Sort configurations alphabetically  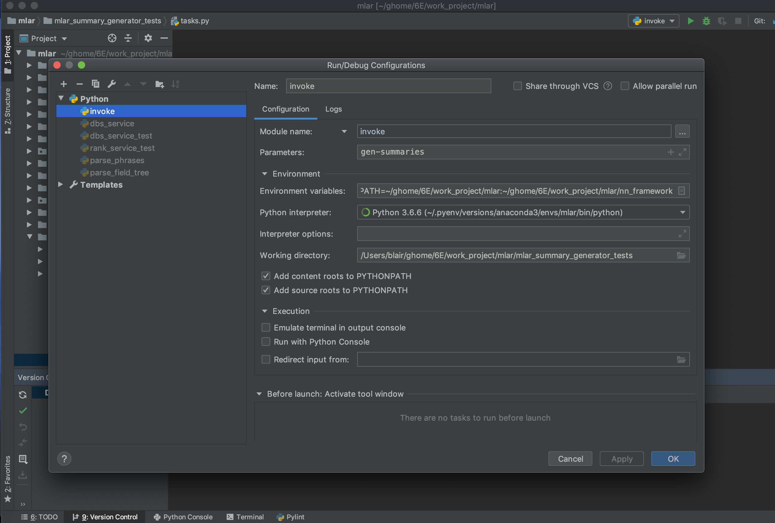175,84
